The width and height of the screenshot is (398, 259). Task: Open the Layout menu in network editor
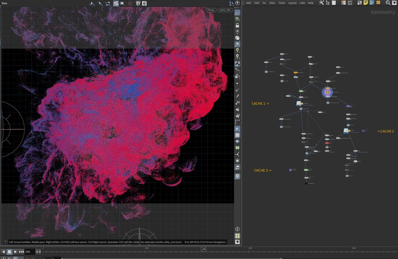[292, 3]
